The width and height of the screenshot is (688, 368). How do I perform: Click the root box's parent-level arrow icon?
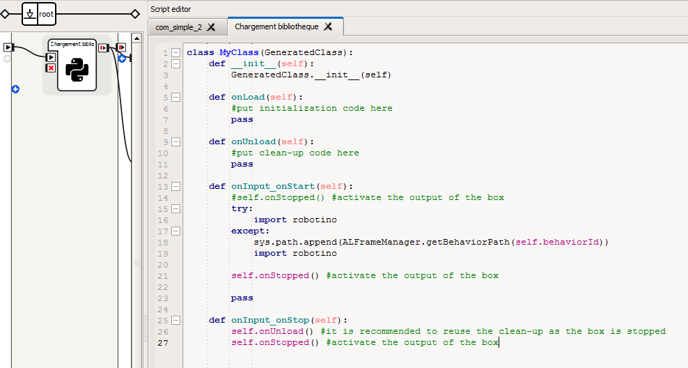coord(29,13)
